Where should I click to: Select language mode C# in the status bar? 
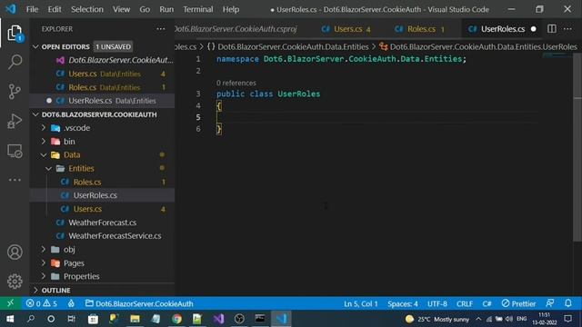point(487,303)
